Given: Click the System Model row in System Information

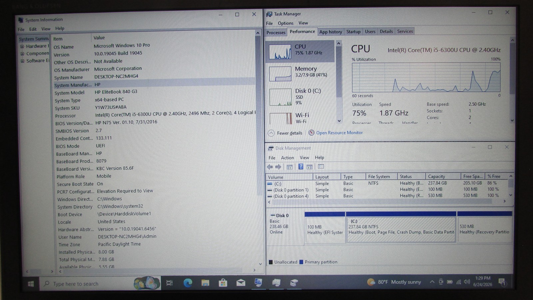Looking at the screenshot, I should [155, 92].
